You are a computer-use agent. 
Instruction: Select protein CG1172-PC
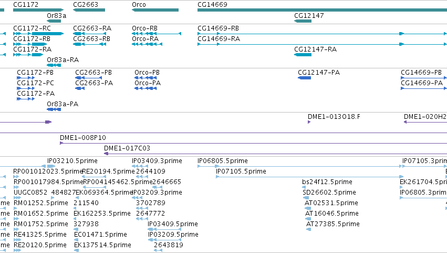(x=35, y=83)
